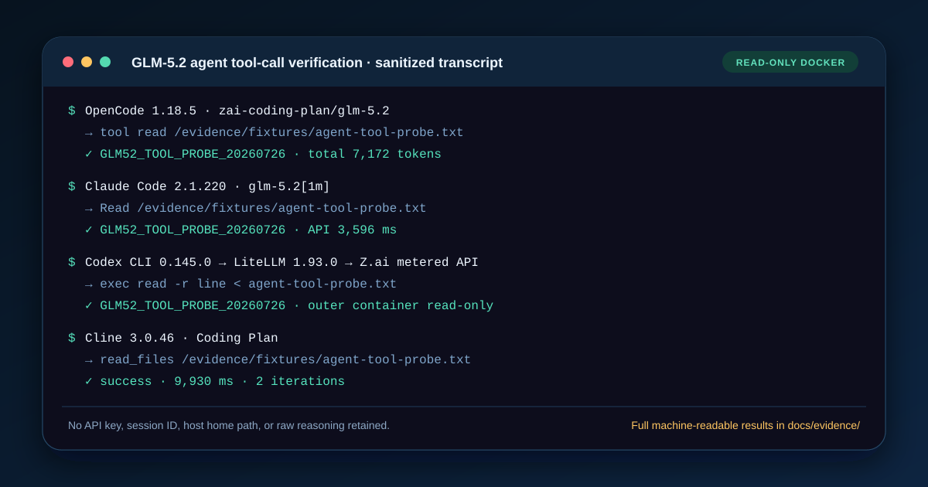
Task: Click the footer note 'No API key, session ID...'
Action: click(229, 425)
